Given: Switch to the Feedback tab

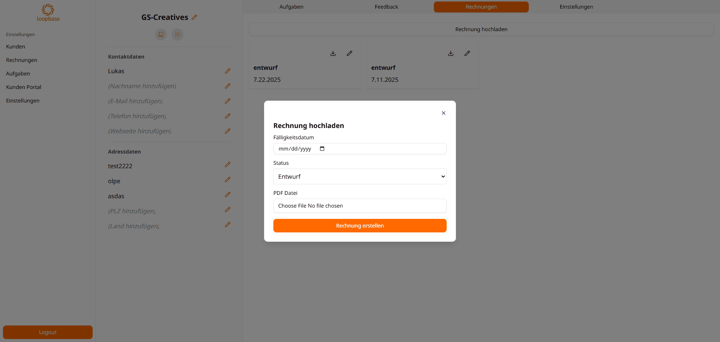Looking at the screenshot, I should pyautogui.click(x=386, y=7).
